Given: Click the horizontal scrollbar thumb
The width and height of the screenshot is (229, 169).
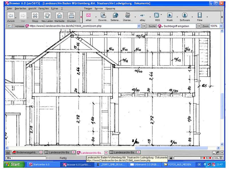Looking at the screenshot, I should coord(171,148).
